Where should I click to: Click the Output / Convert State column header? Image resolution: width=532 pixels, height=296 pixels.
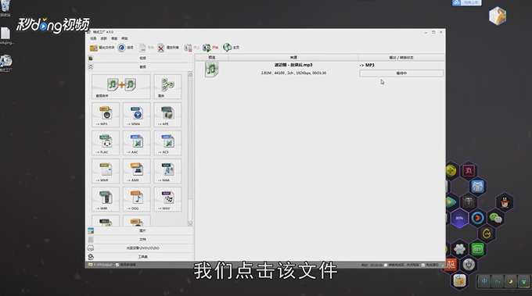401,58
